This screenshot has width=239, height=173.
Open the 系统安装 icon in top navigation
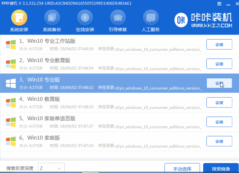click(20, 18)
